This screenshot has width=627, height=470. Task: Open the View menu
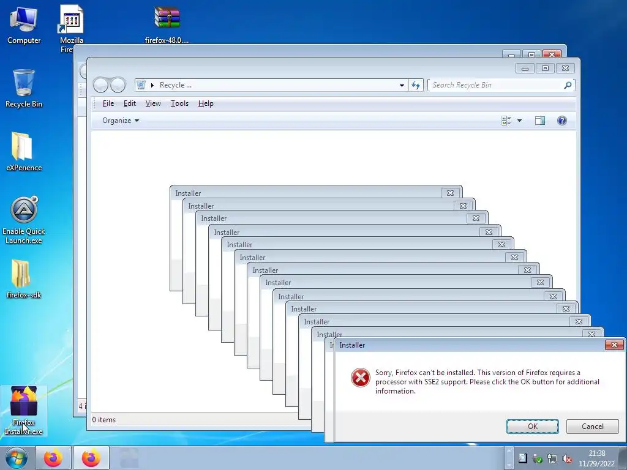coord(153,103)
